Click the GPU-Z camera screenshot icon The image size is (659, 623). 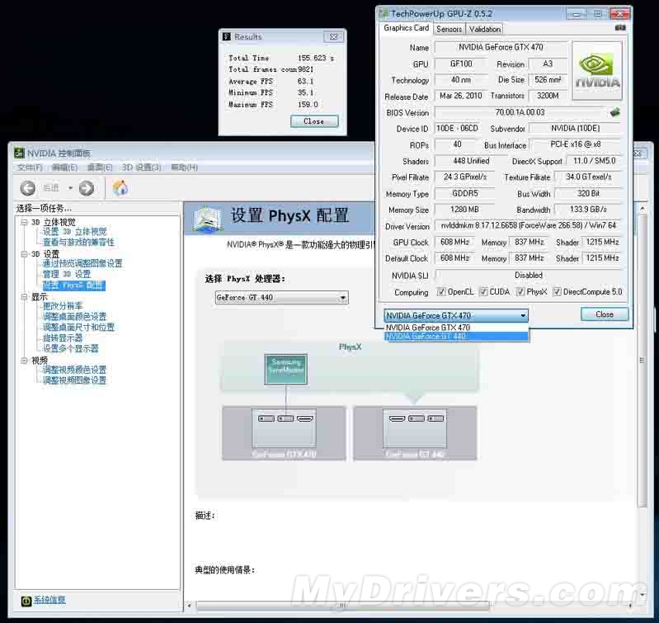(620, 28)
